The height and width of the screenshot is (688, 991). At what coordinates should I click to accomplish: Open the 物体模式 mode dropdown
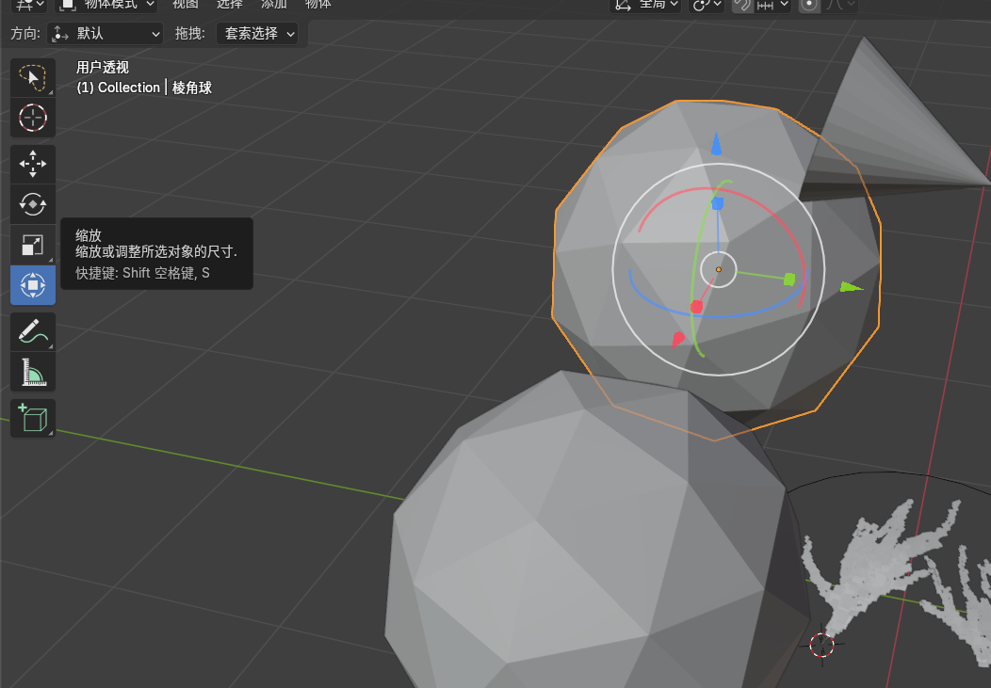coord(106,5)
